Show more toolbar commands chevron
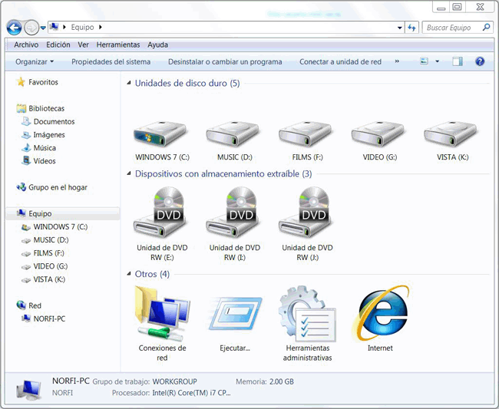 click(x=397, y=61)
